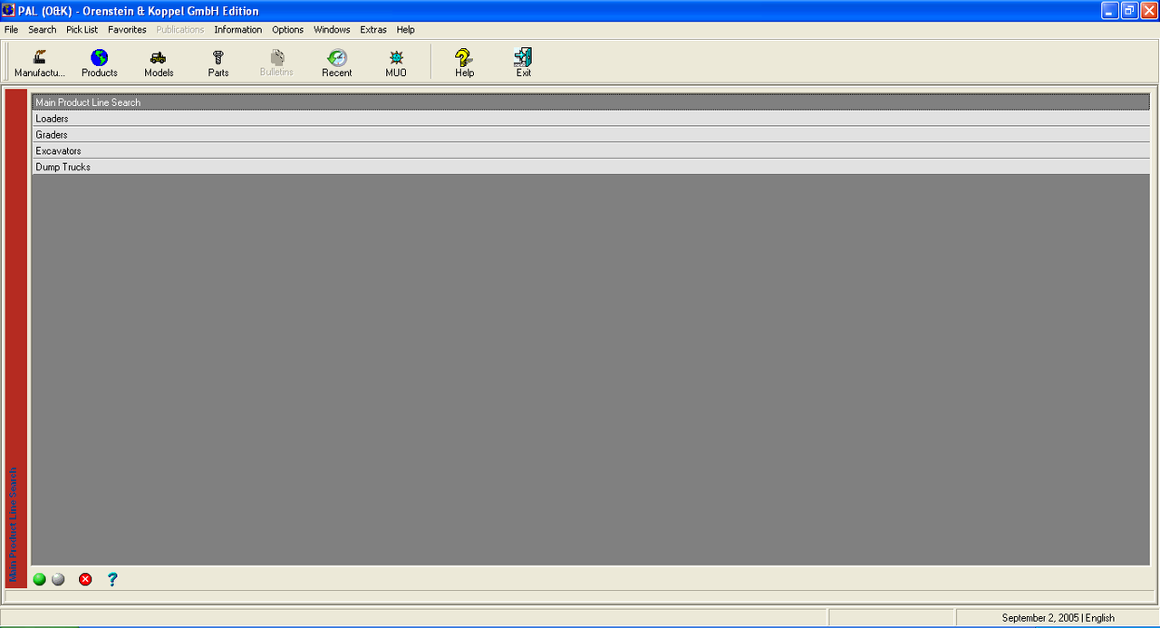Image resolution: width=1160 pixels, height=628 pixels.
Task: Select the Loaders product line
Action: (591, 119)
